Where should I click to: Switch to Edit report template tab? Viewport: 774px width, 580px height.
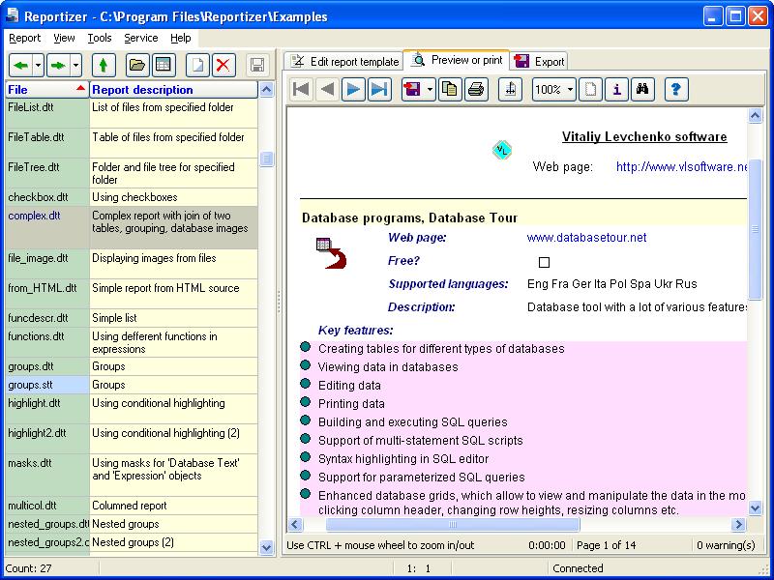click(344, 61)
